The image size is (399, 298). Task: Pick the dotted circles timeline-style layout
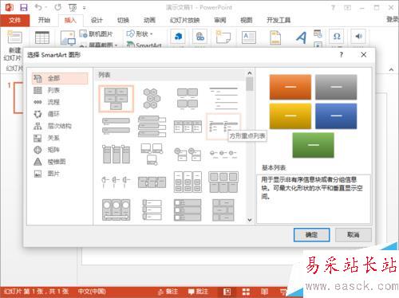point(223,154)
